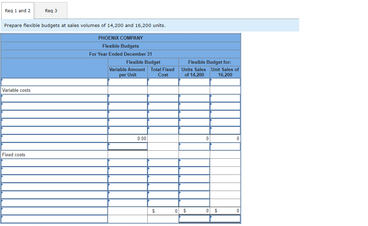Click the Total Fixed Cost cell showing $ 0
Viewport: 368px width, 226px height.
pyautogui.click(x=162, y=210)
